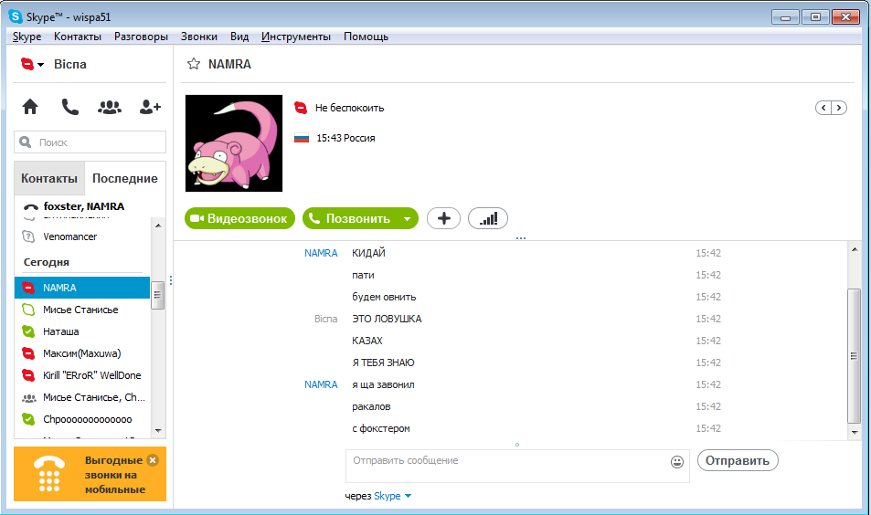The height and width of the screenshot is (515, 871).
Task: Click the create group icon
Action: pyautogui.click(x=109, y=107)
